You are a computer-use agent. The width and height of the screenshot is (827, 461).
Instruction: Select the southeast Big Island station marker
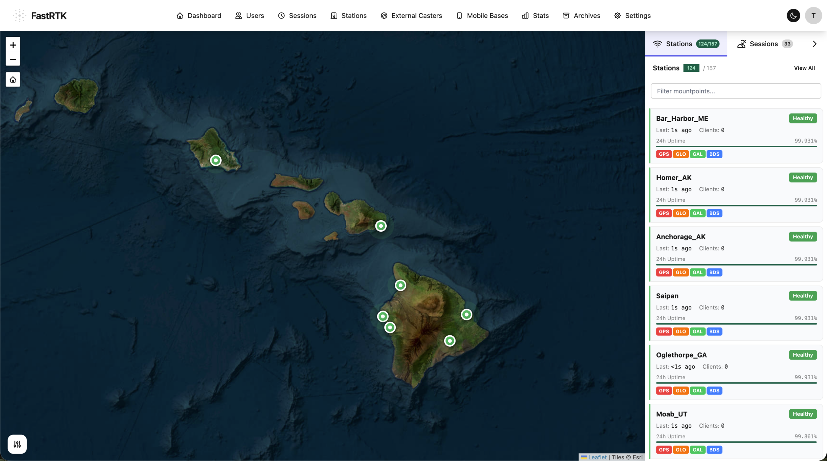pyautogui.click(x=450, y=341)
